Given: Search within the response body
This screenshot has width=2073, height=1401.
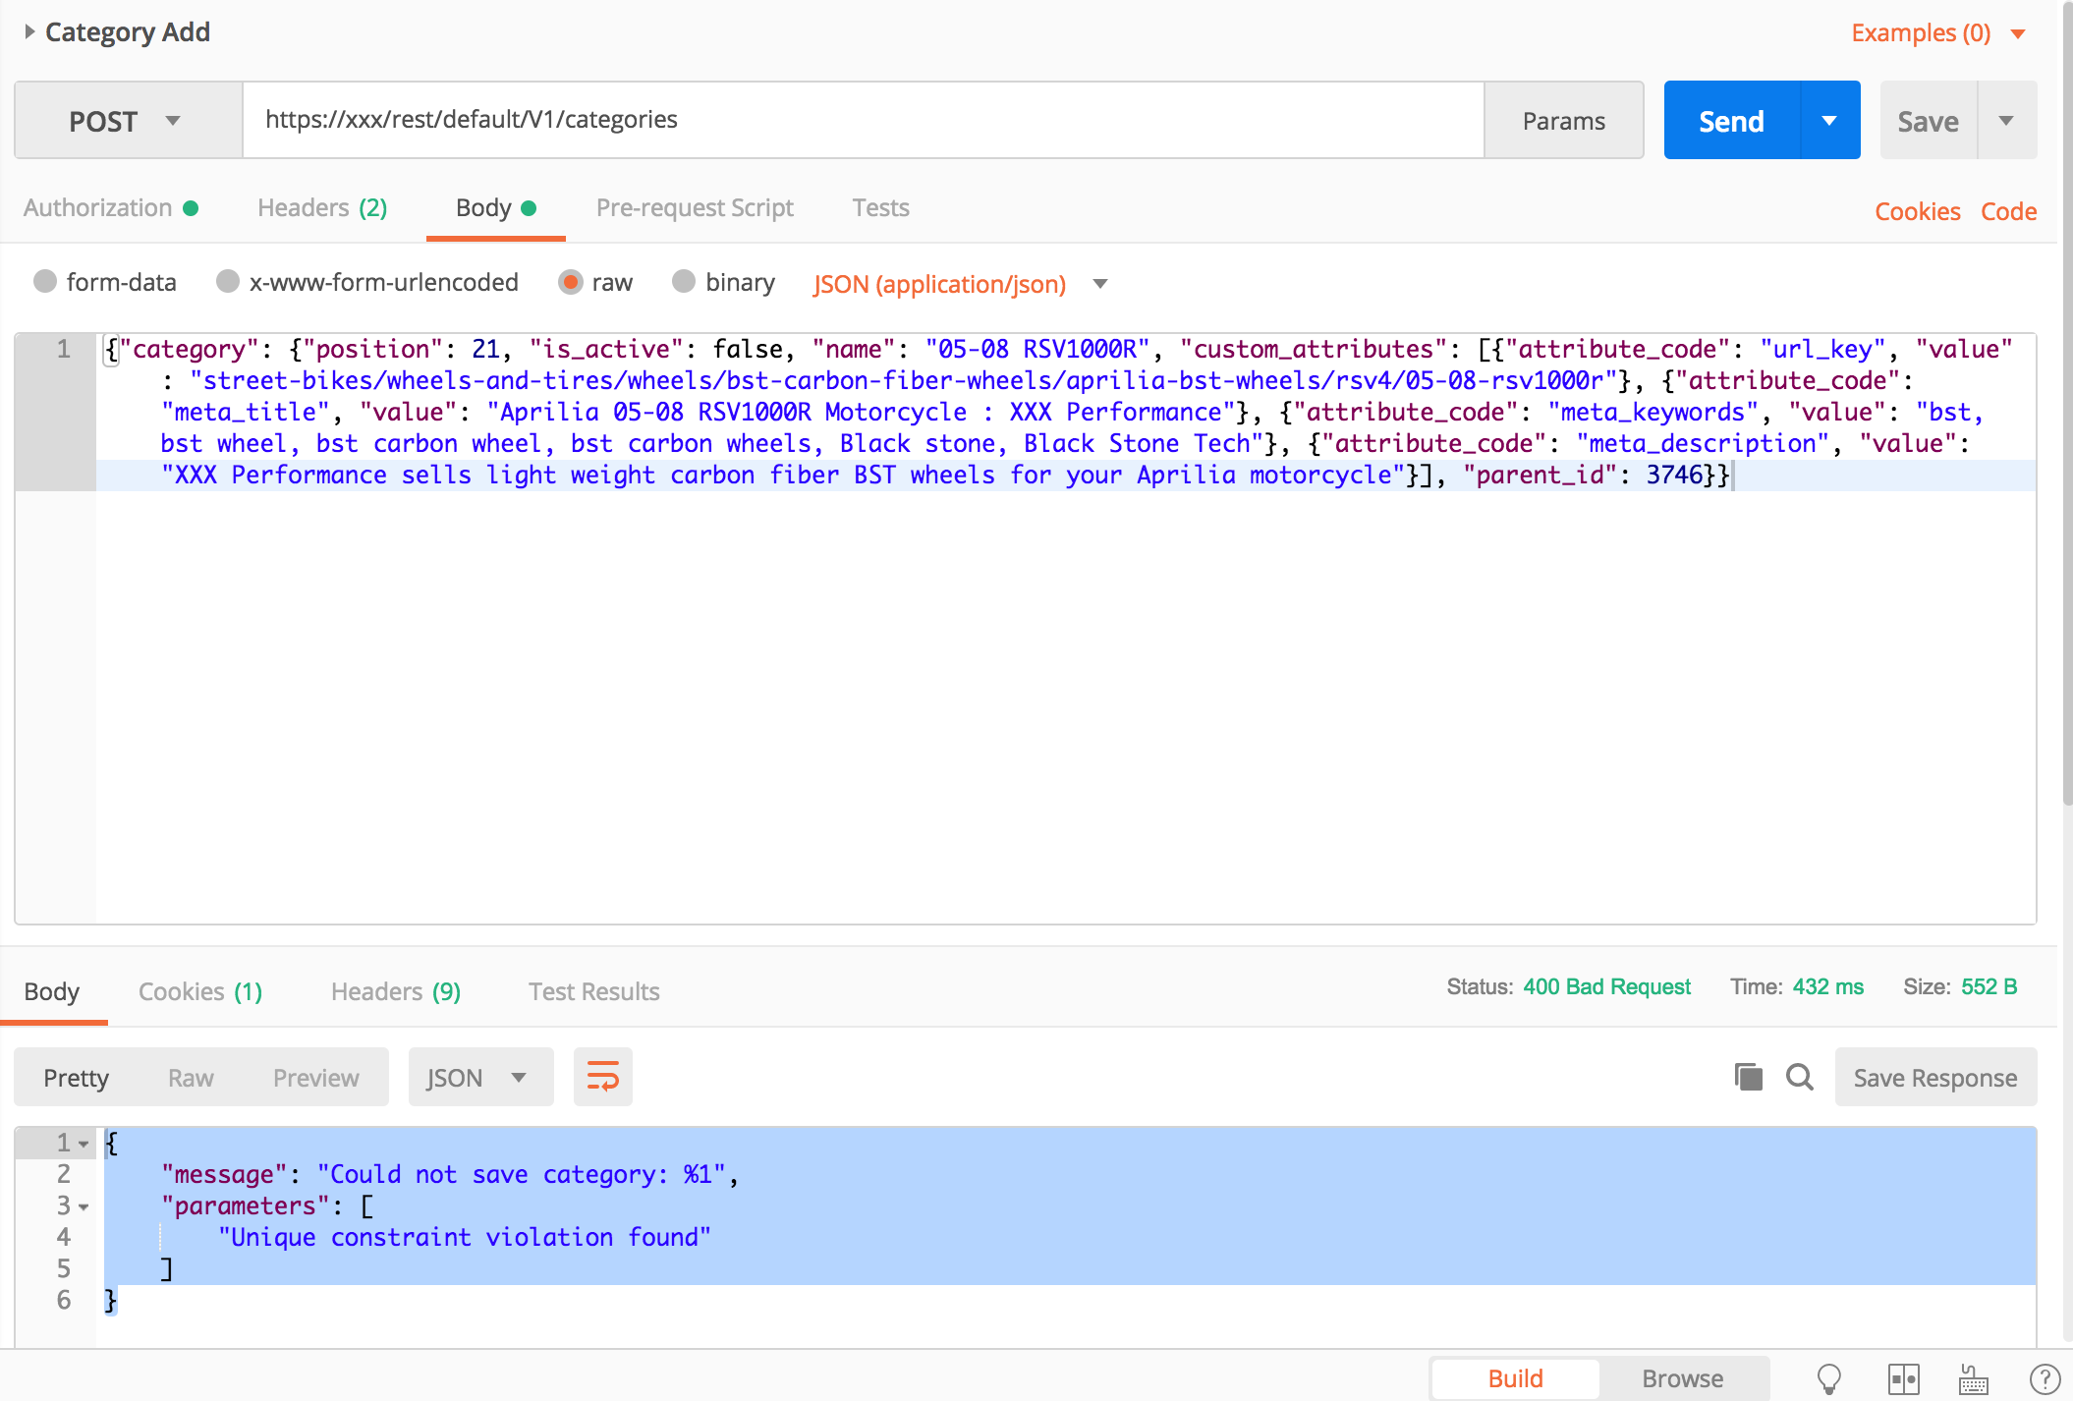Looking at the screenshot, I should click(x=1799, y=1076).
